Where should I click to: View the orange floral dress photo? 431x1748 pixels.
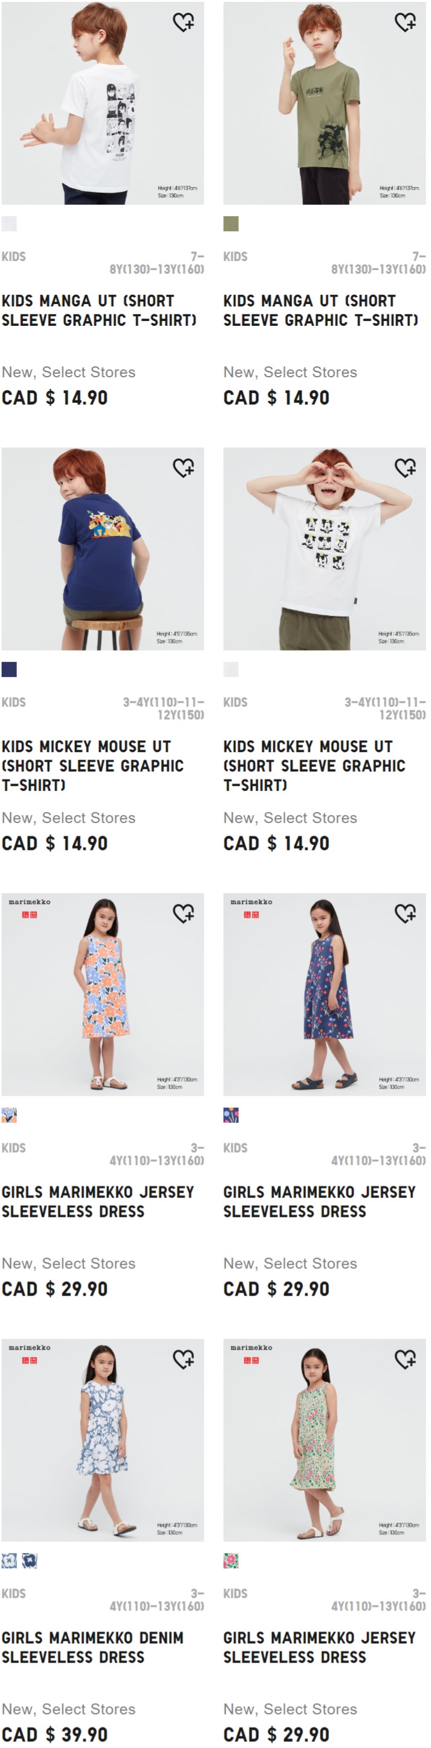102,994
